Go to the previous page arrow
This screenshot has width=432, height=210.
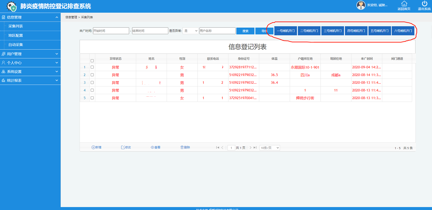[x=222, y=147]
